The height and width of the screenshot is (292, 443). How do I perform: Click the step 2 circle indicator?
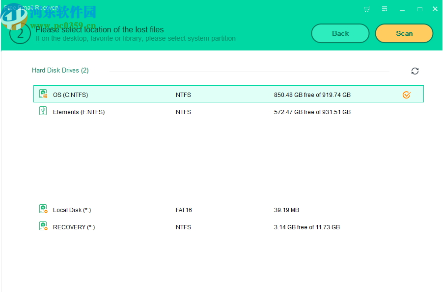tap(20, 35)
